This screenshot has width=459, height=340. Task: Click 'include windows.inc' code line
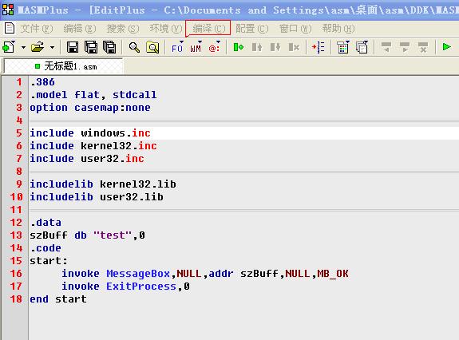90,132
